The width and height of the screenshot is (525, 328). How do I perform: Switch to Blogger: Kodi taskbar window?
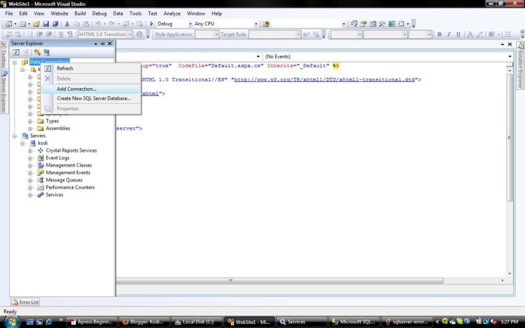coord(144,322)
